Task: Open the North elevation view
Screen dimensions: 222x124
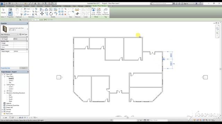Action: (11, 97)
